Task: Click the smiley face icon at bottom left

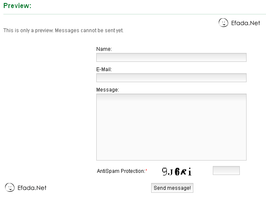Action: (10, 187)
